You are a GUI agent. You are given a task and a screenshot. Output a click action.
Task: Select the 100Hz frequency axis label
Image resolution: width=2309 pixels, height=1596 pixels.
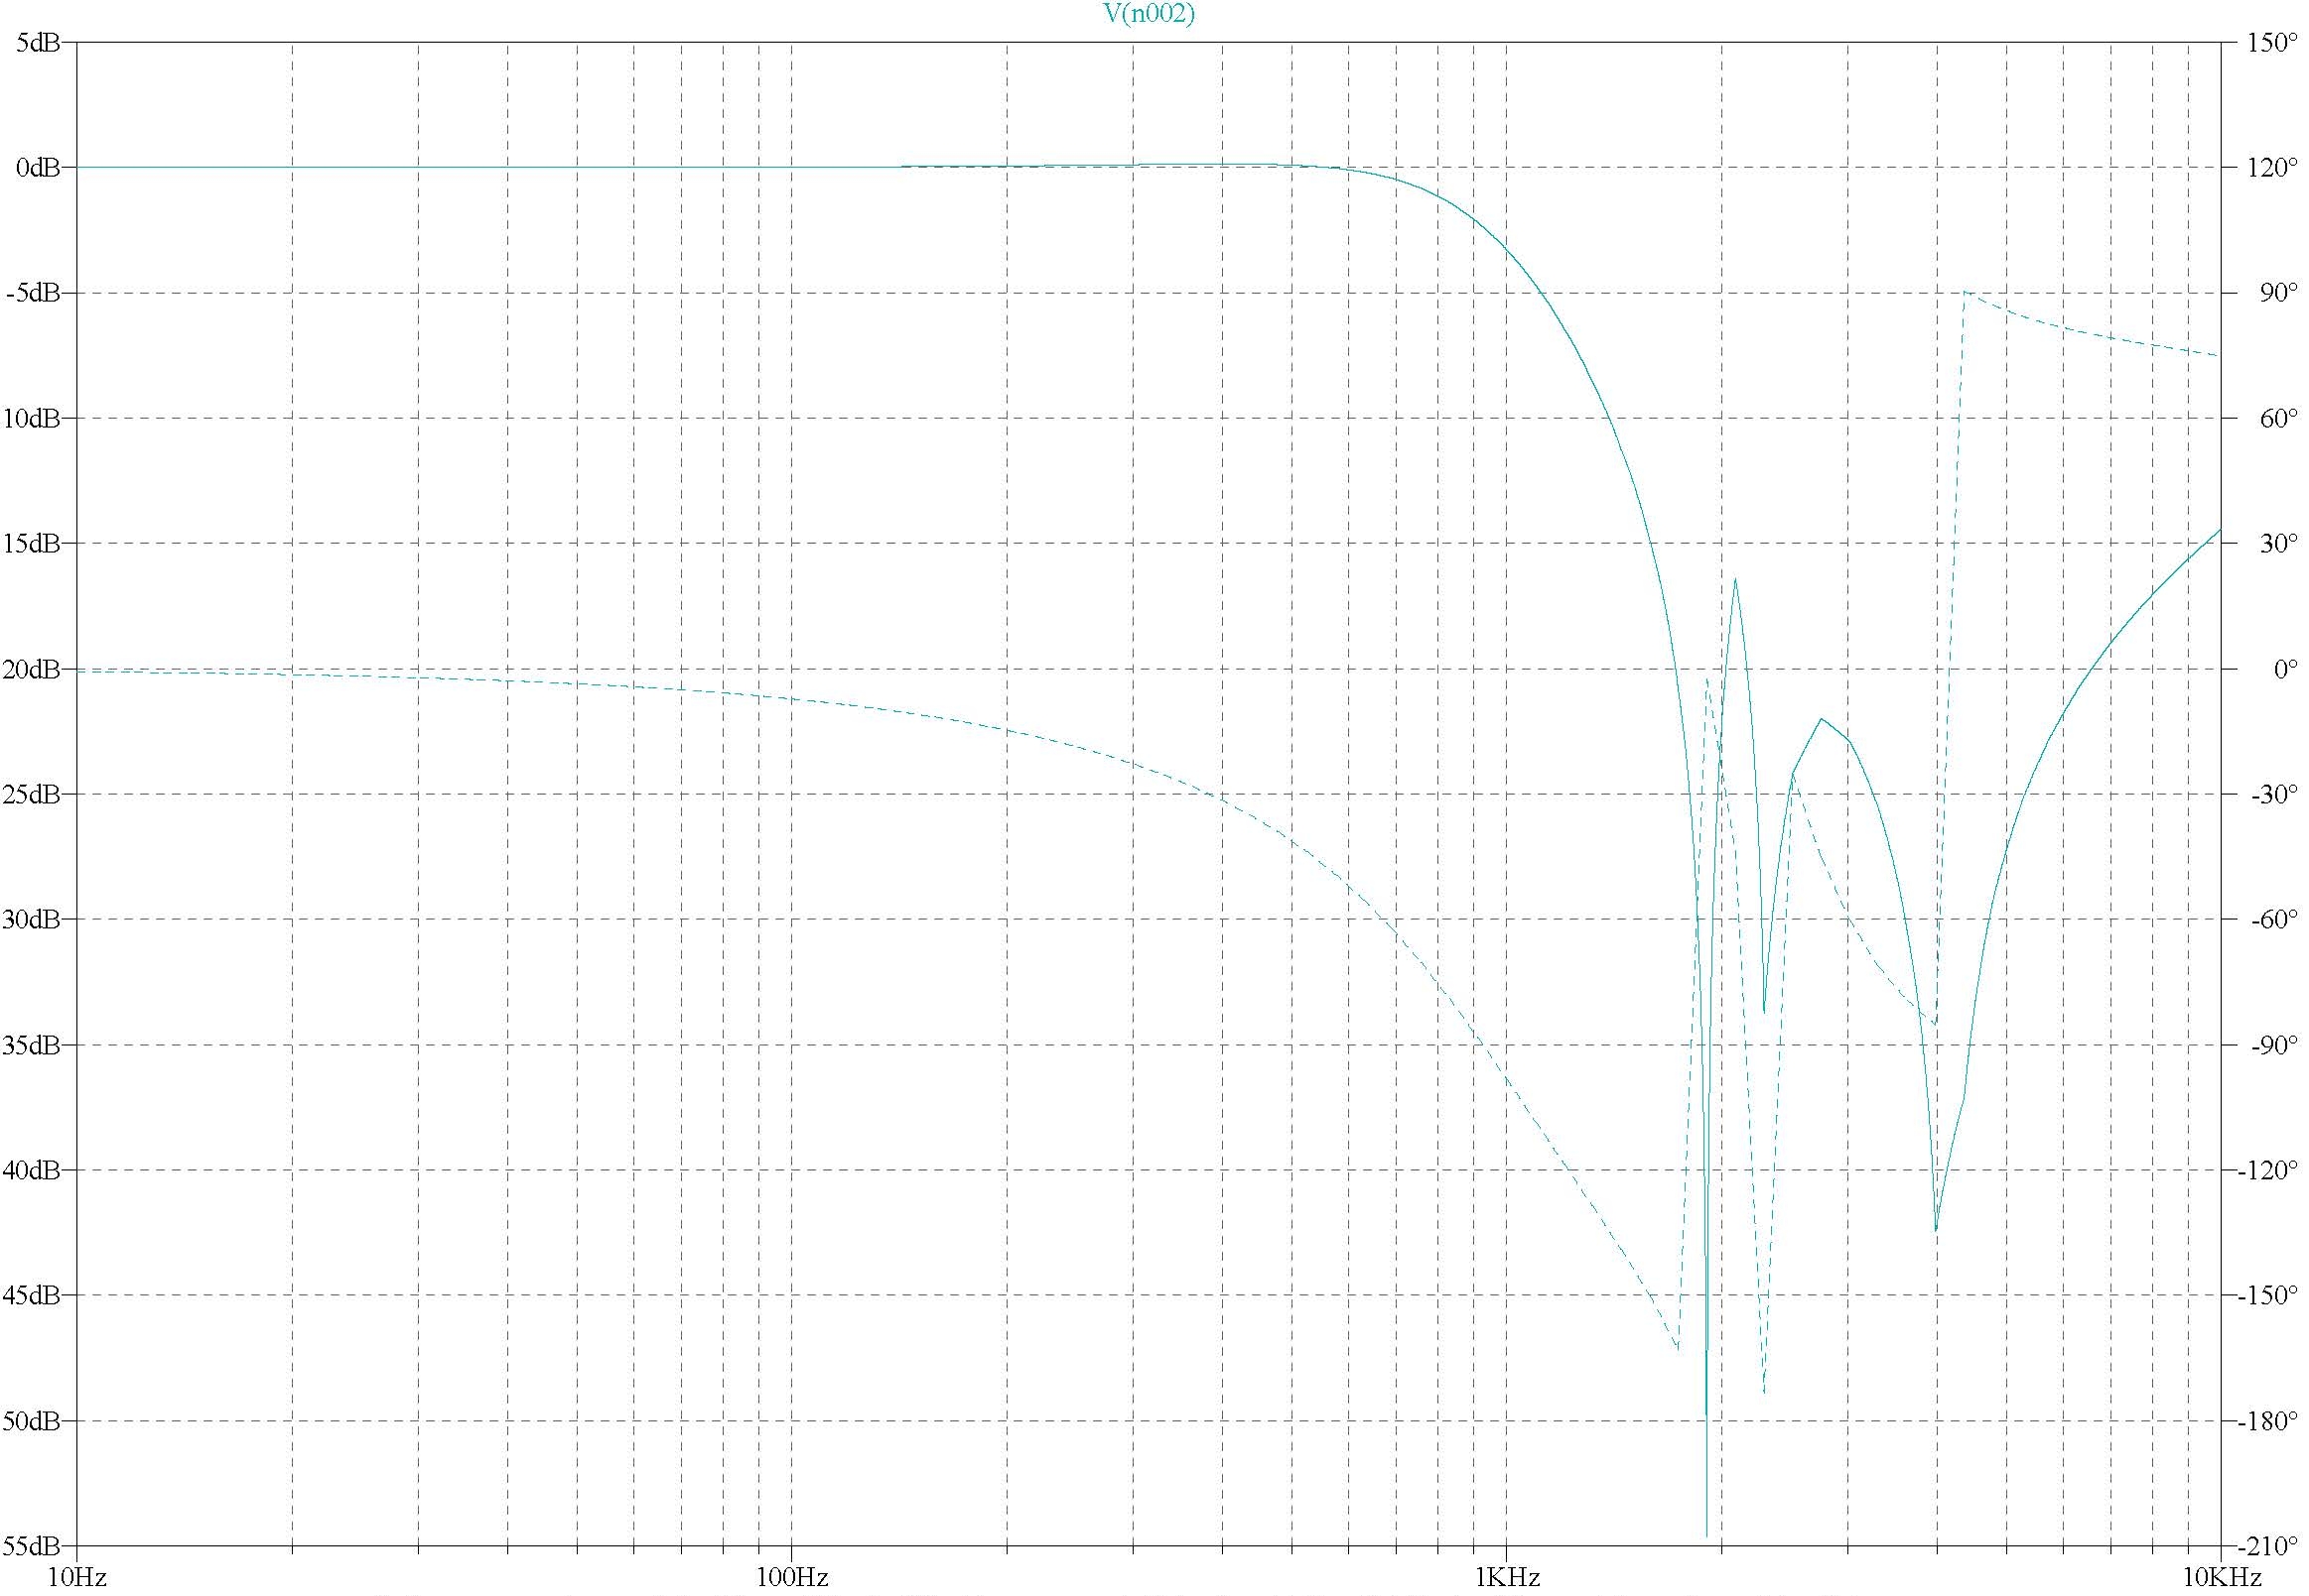[x=792, y=1578]
